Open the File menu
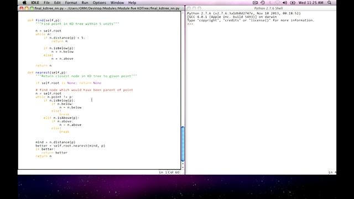The height and width of the screenshot is (199, 354). click(46, 3)
